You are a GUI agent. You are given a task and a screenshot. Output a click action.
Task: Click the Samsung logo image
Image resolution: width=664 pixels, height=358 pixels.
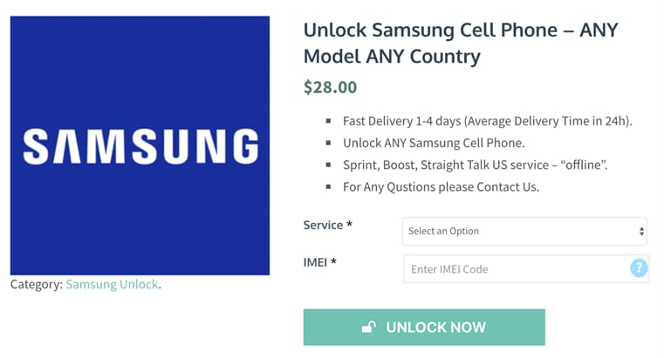point(140,145)
